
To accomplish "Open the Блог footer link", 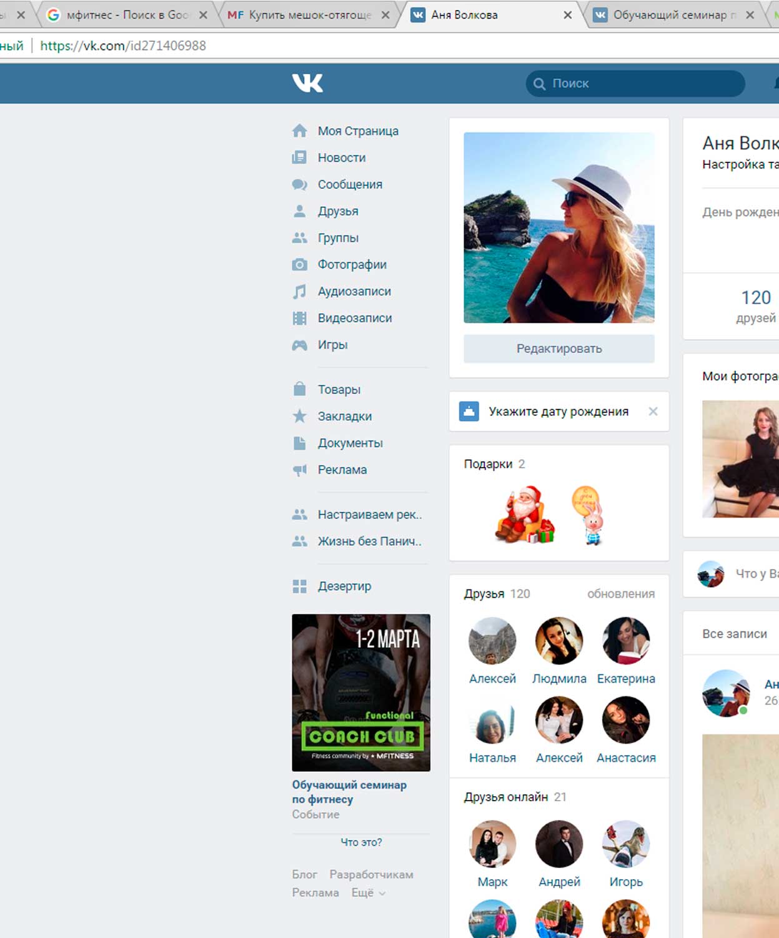I will click(304, 874).
